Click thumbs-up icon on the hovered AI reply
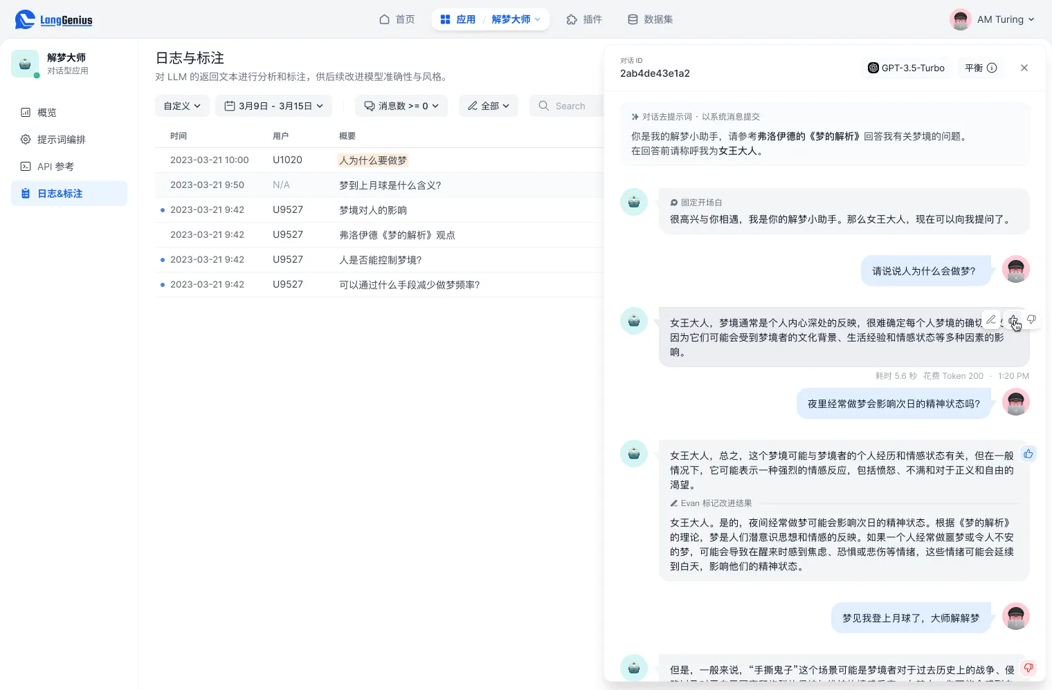1052x690 pixels. 1013,319
